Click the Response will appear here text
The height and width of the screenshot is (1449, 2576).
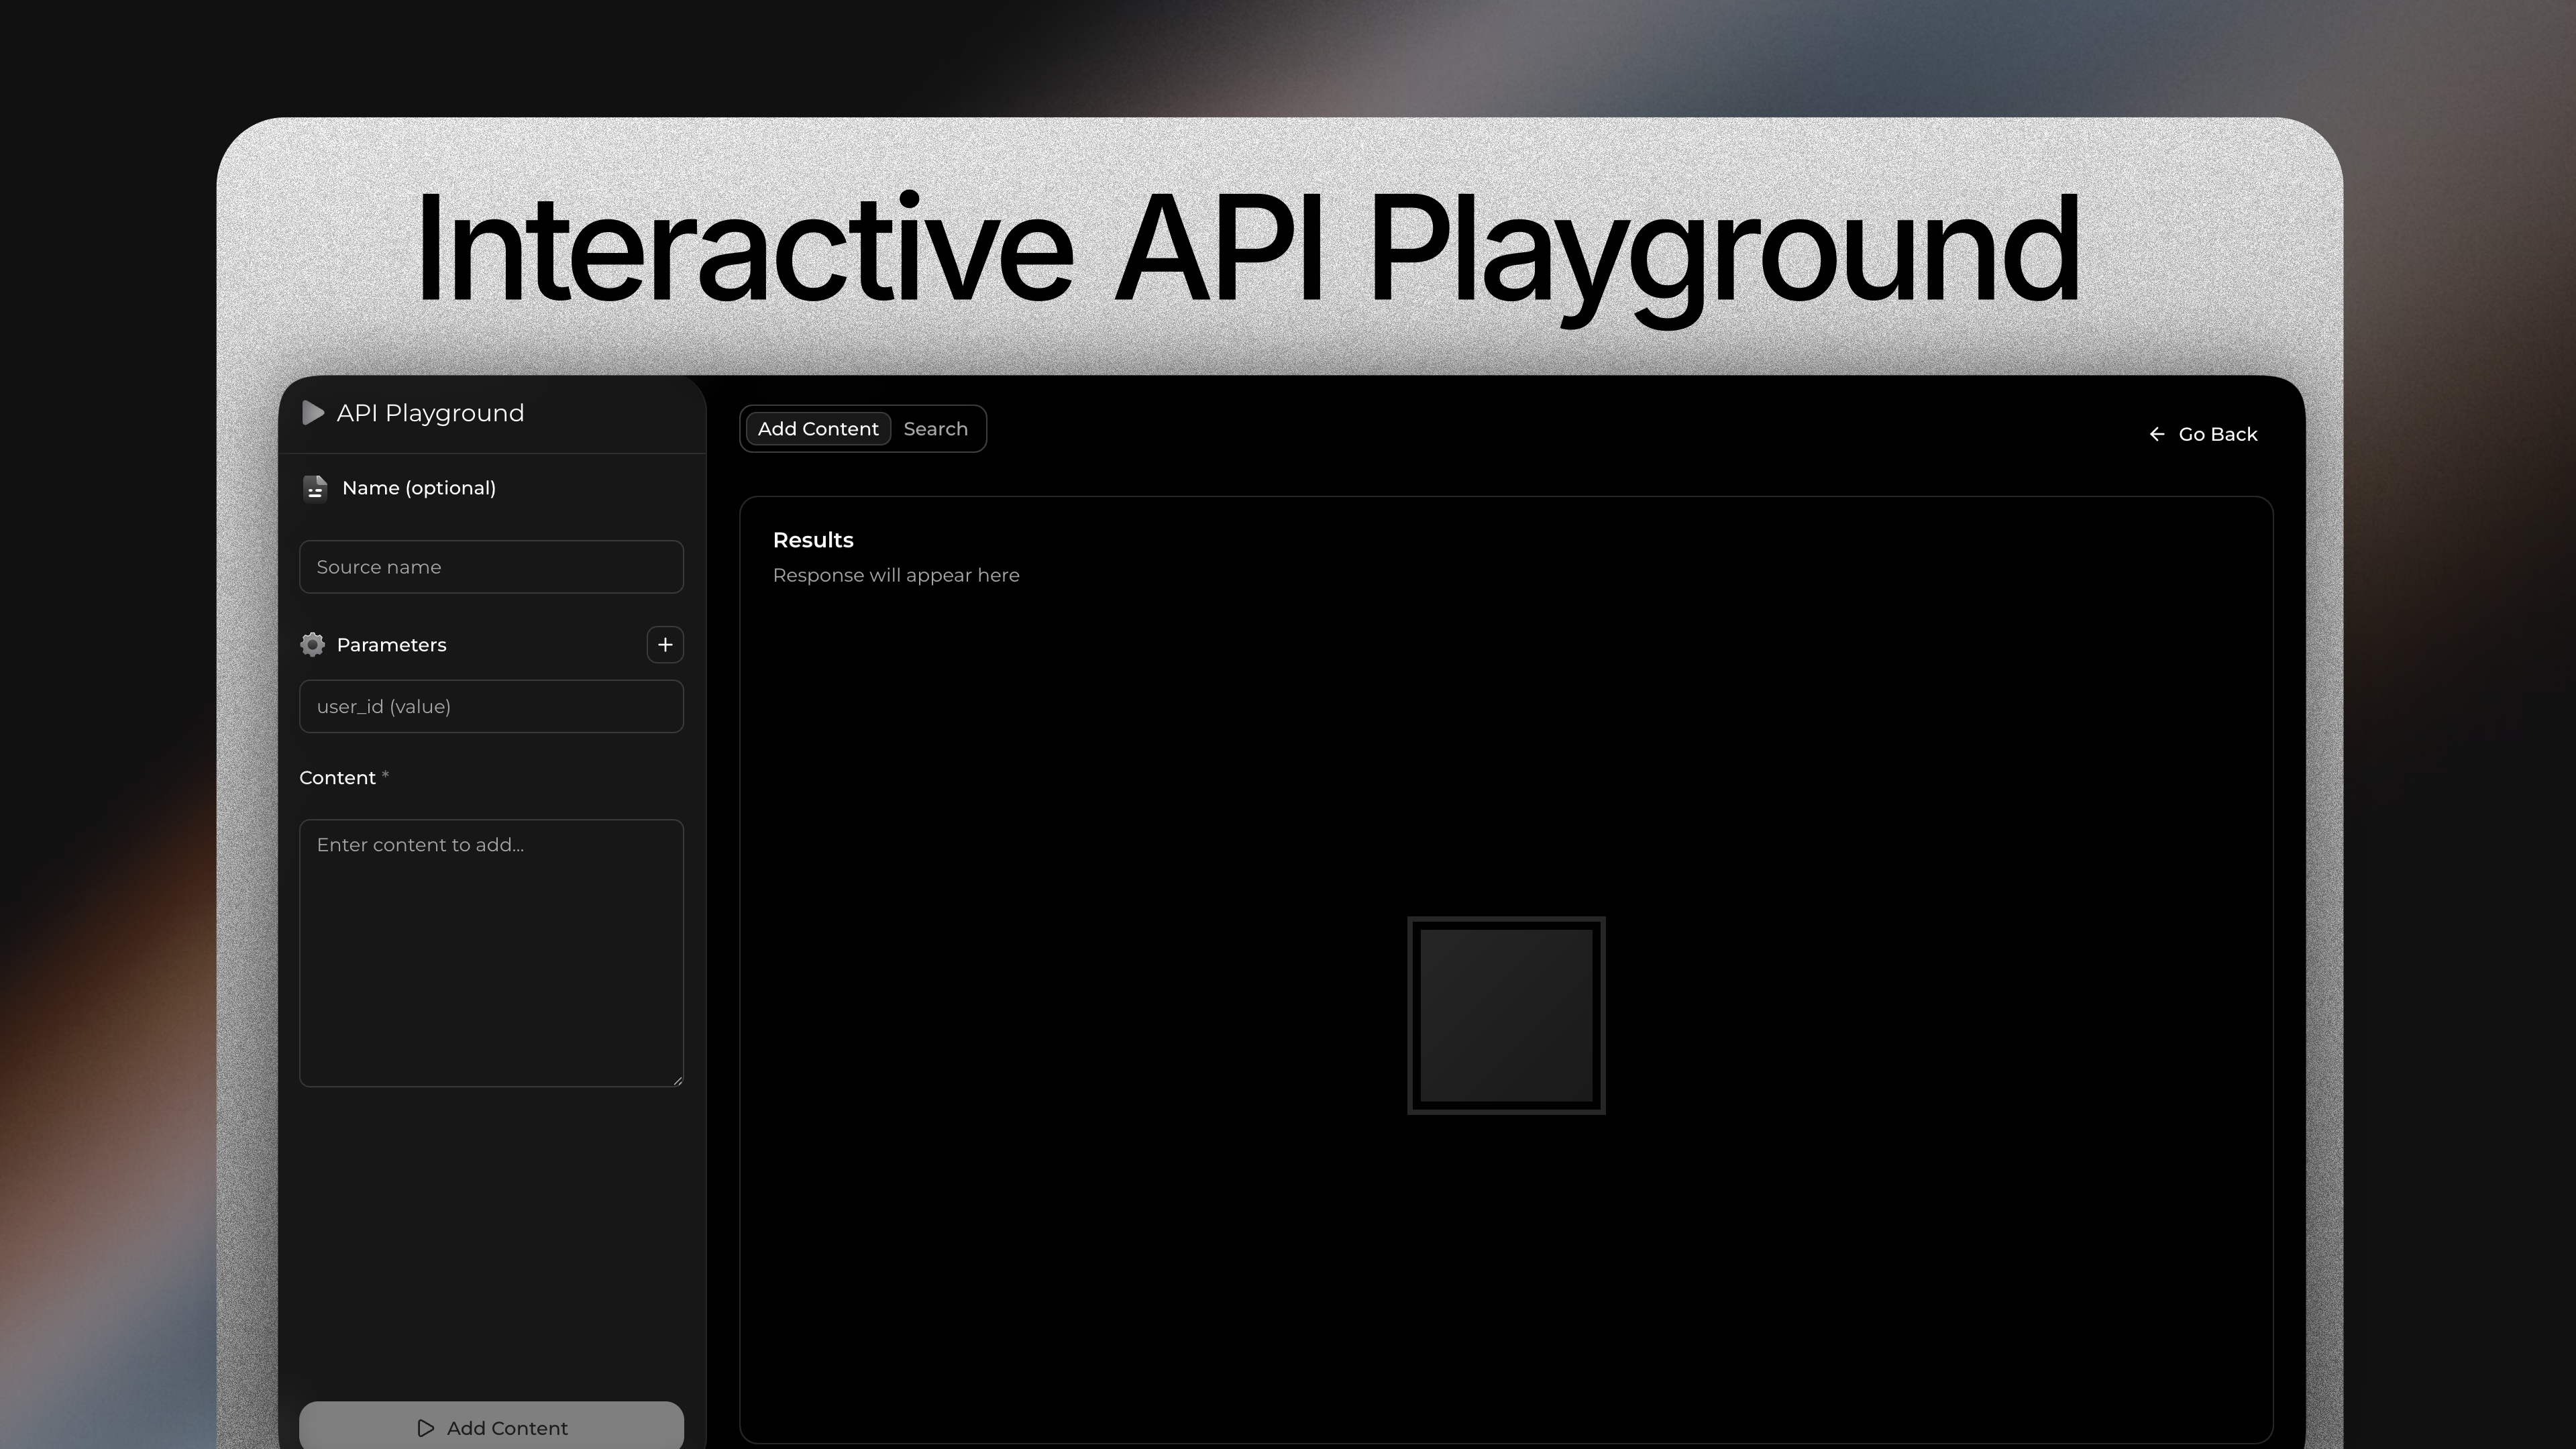click(896, 575)
